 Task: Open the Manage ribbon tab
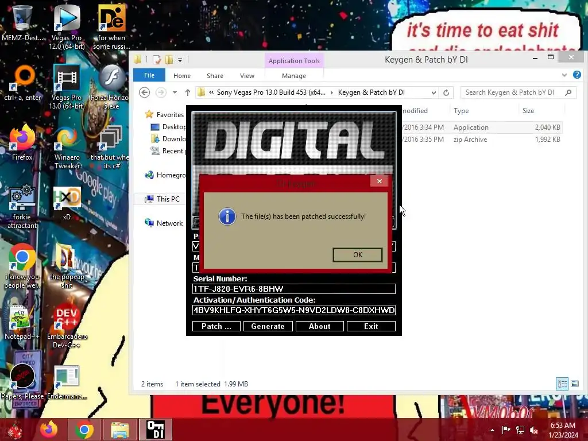[294, 76]
